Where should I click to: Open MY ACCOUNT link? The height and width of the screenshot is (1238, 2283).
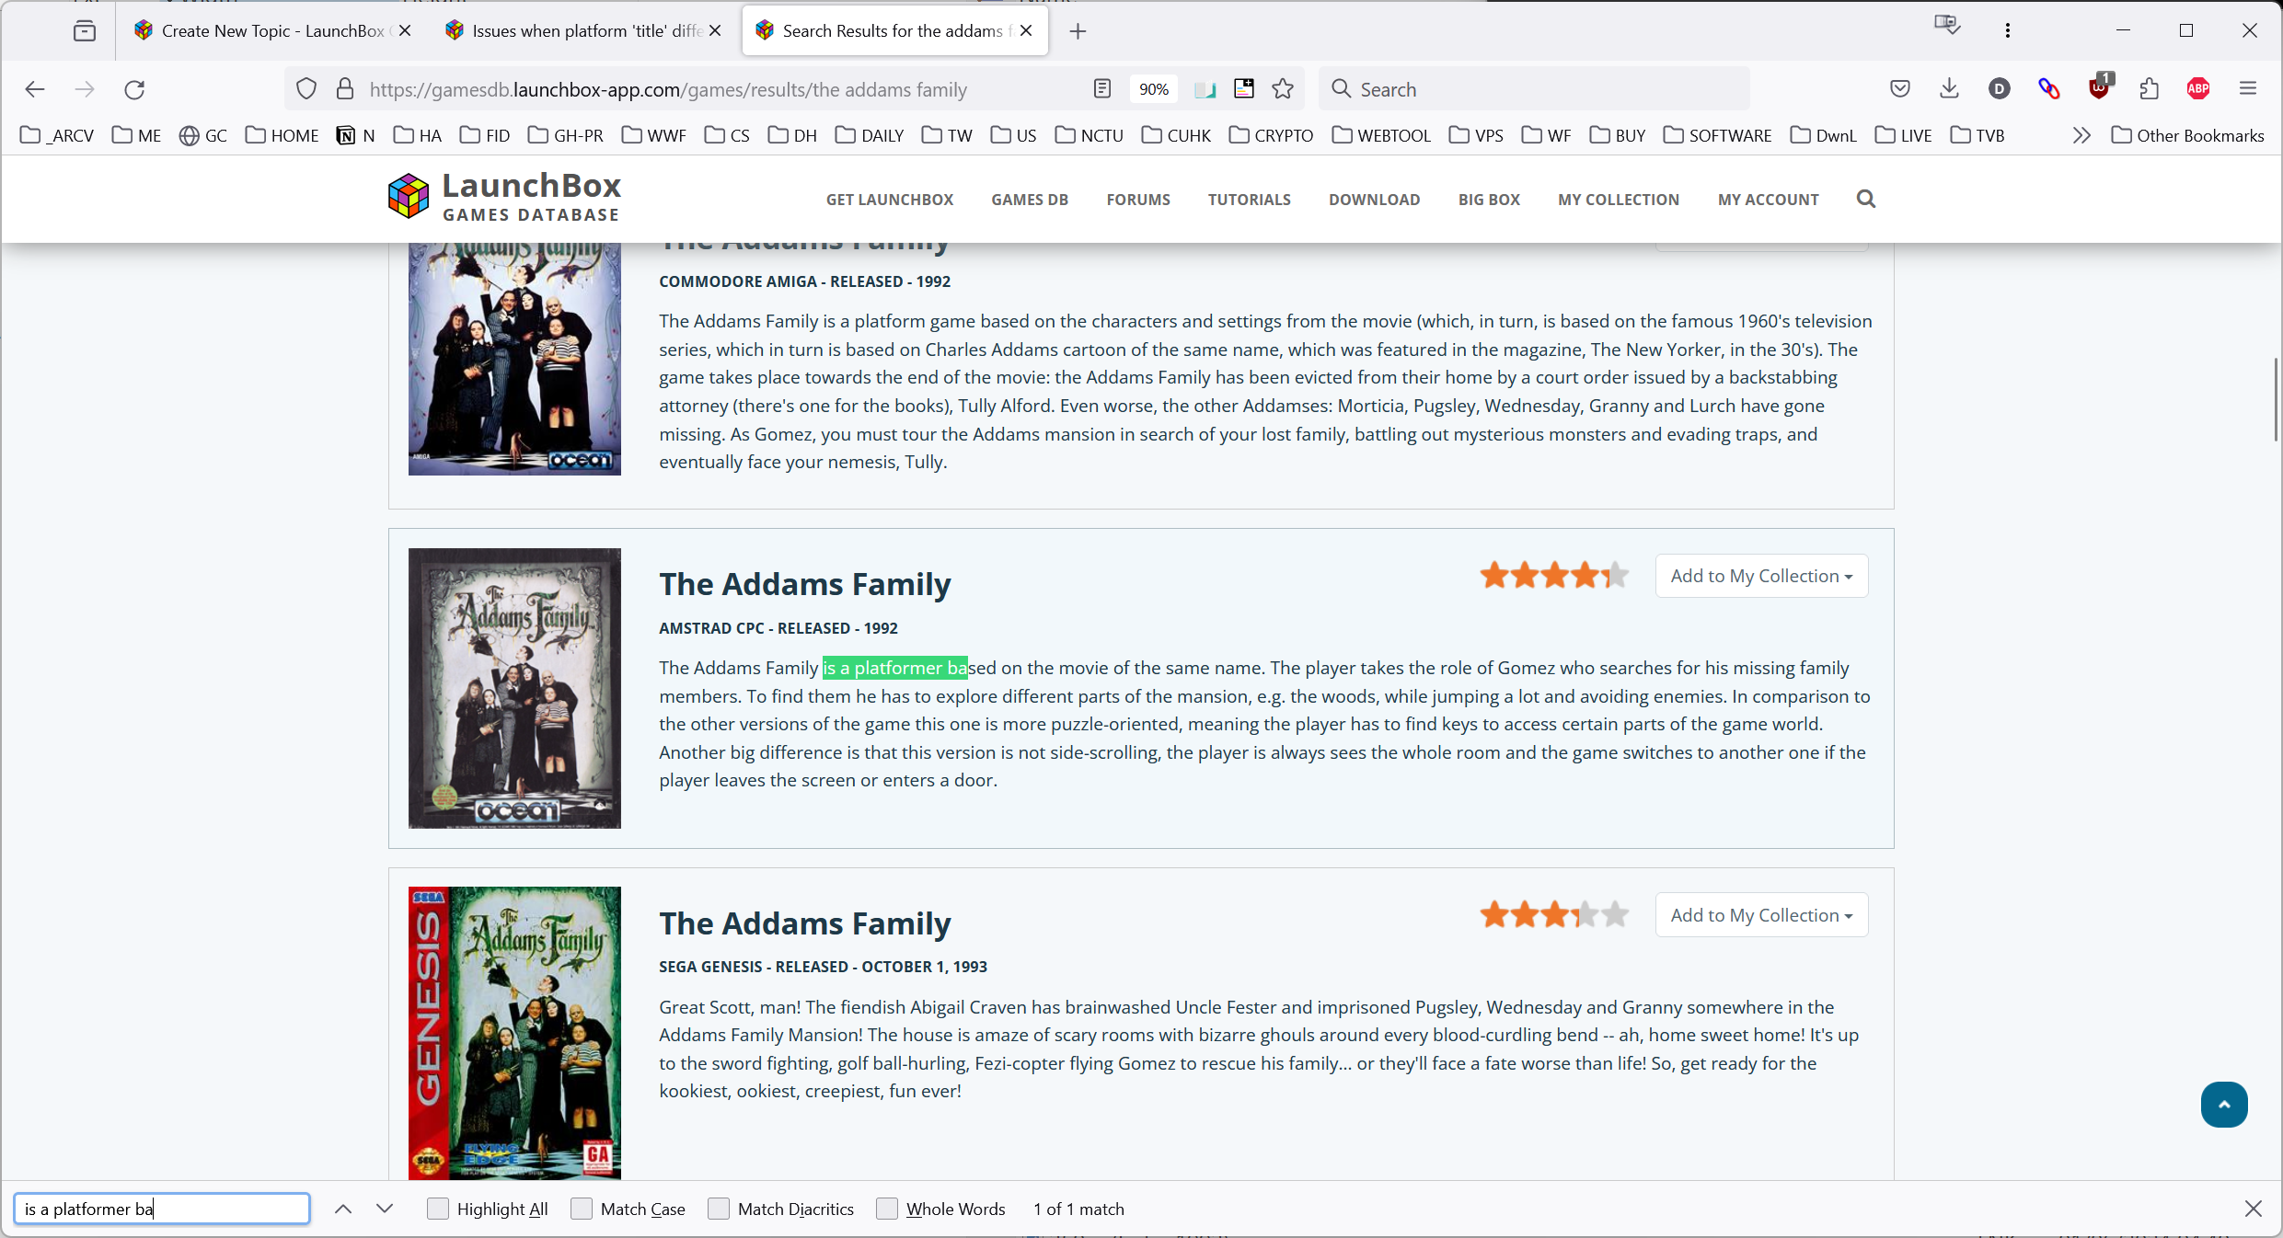click(x=1768, y=200)
